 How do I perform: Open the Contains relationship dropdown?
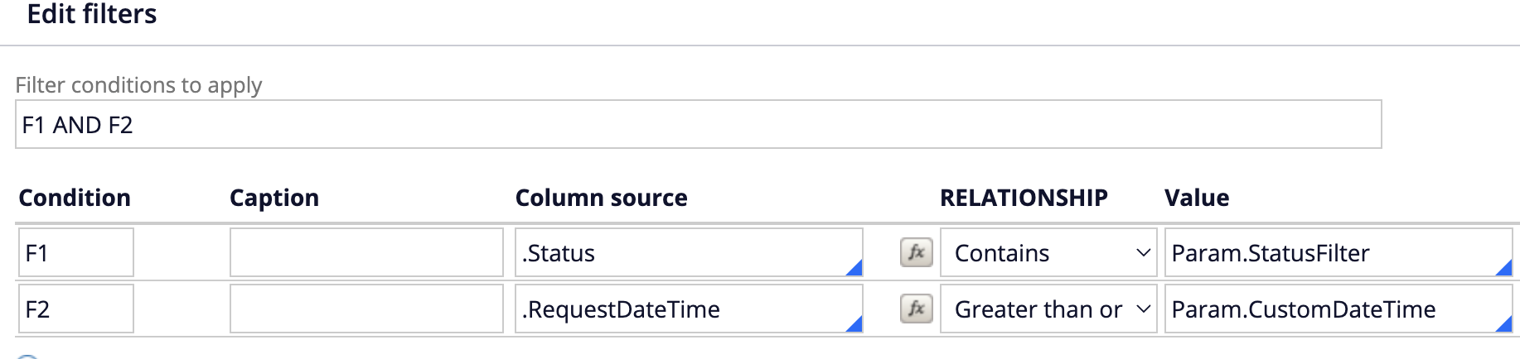[x=1048, y=252]
